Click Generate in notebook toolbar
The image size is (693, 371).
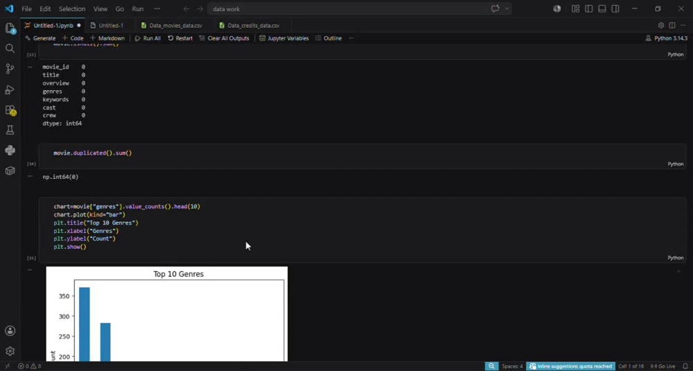(40, 38)
